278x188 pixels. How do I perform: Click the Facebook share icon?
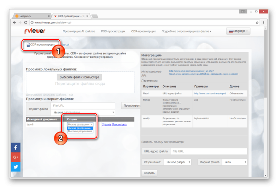pos(16,147)
